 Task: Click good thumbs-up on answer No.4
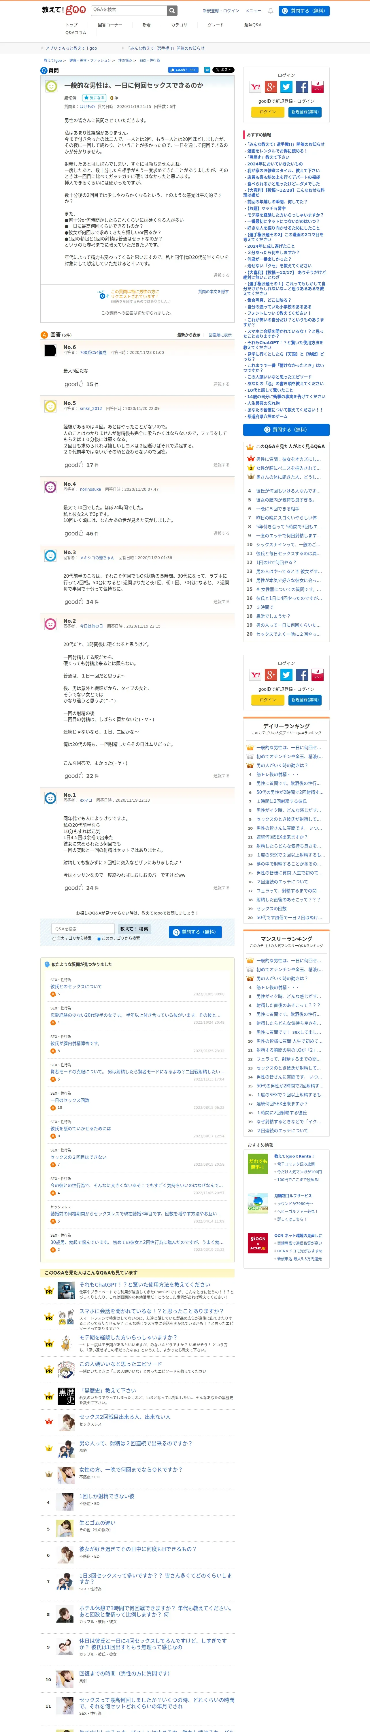pos(74,533)
